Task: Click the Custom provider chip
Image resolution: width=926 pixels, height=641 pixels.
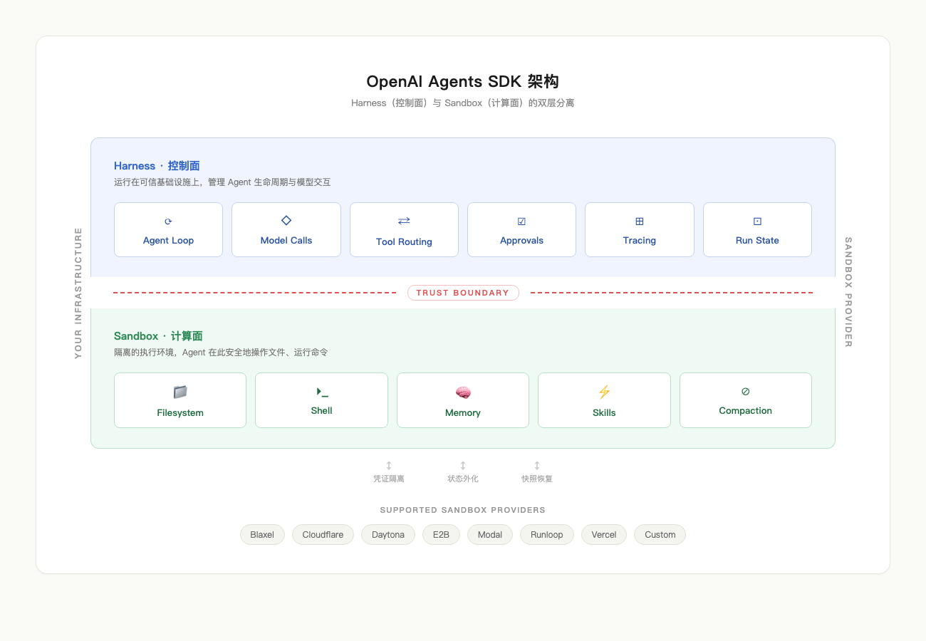Action: pyautogui.click(x=660, y=535)
